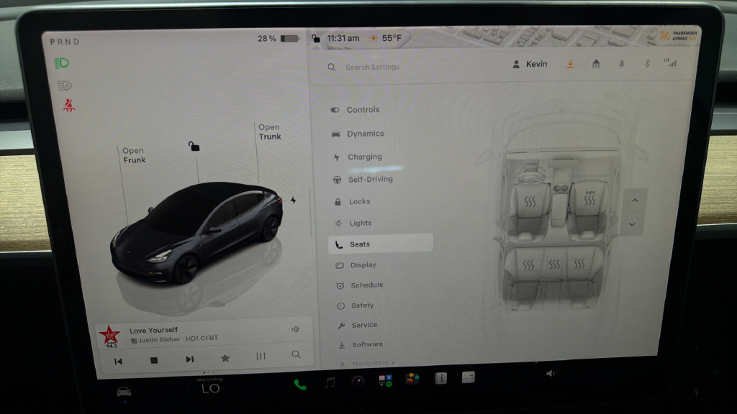Tap the 28% battery indicator

tap(279, 39)
